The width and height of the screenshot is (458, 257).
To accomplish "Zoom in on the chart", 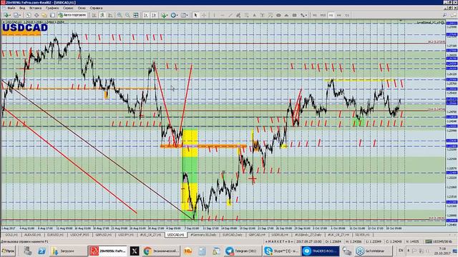I will point(120,15).
